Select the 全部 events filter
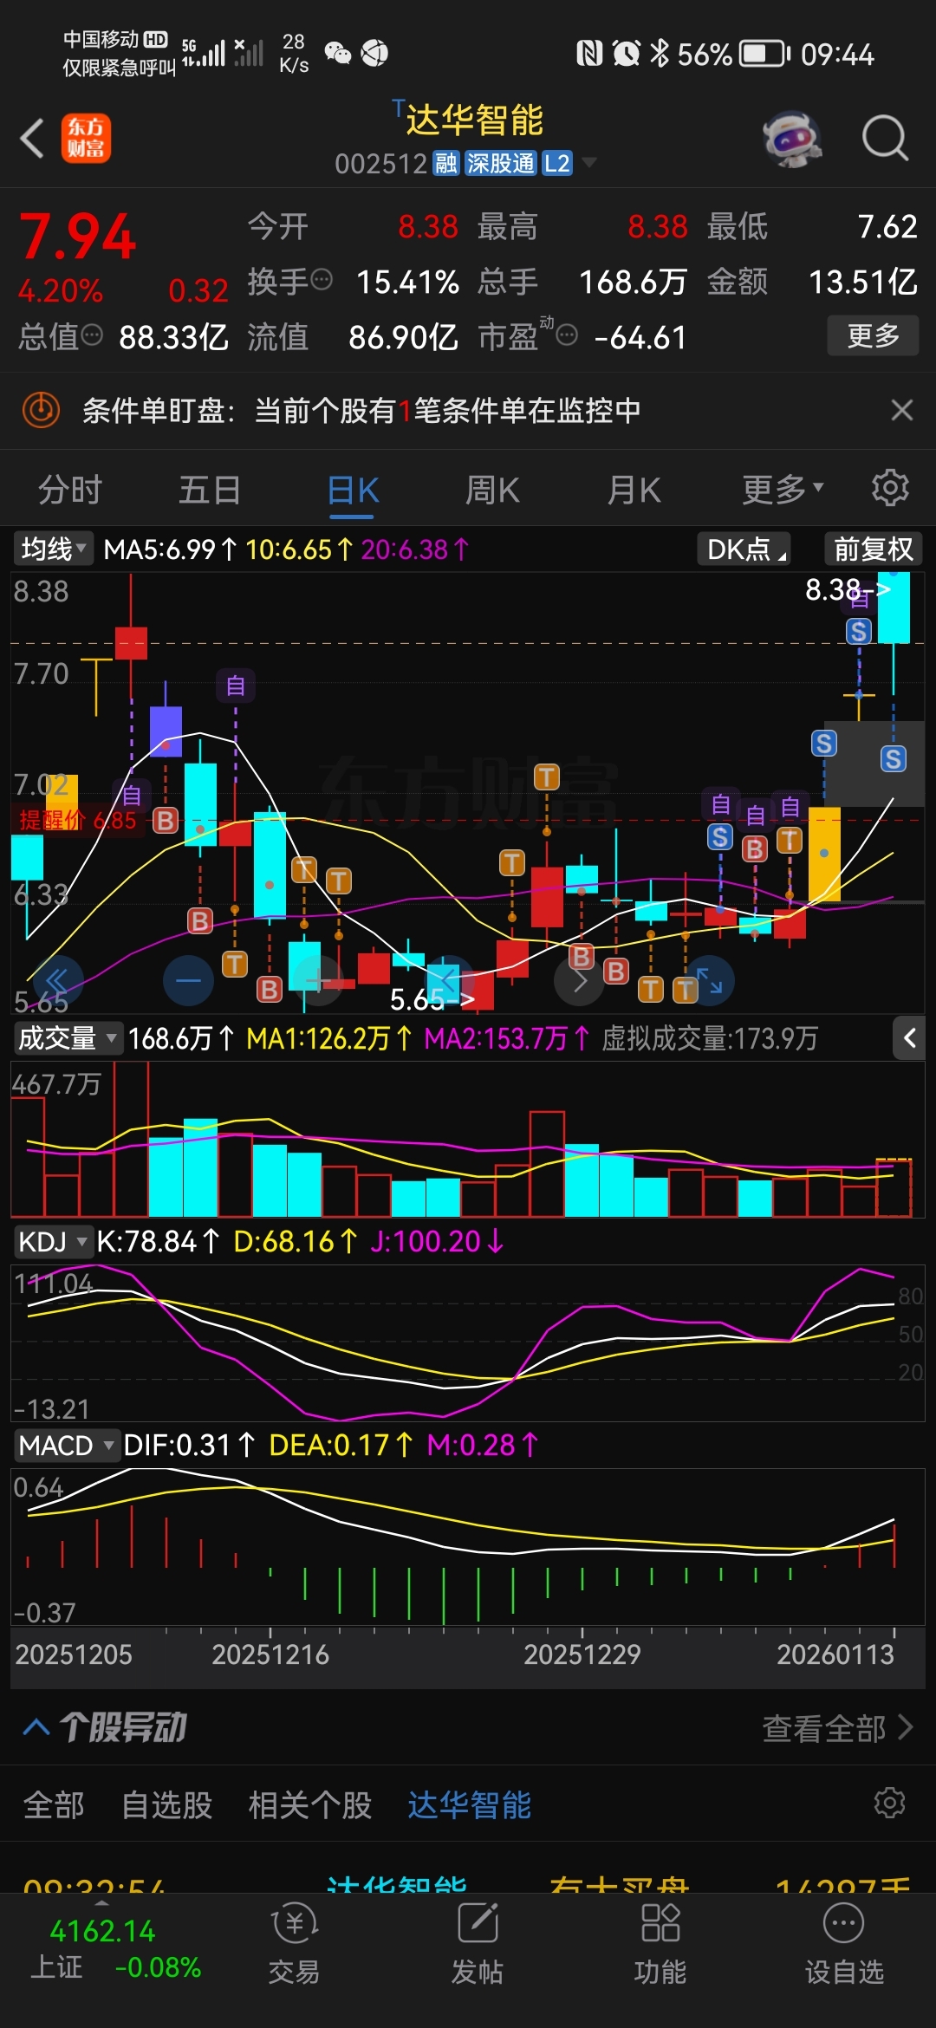936x2028 pixels. (54, 1805)
